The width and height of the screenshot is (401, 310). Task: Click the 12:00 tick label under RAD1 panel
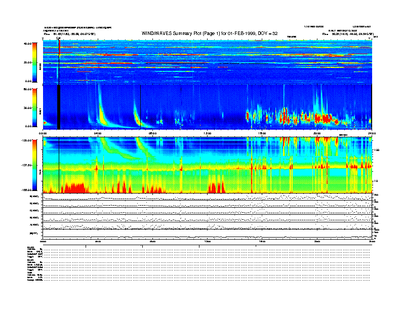pyautogui.click(x=208, y=133)
